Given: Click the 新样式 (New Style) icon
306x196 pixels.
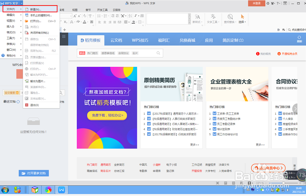Looking at the screenshot, I should tap(197, 16).
